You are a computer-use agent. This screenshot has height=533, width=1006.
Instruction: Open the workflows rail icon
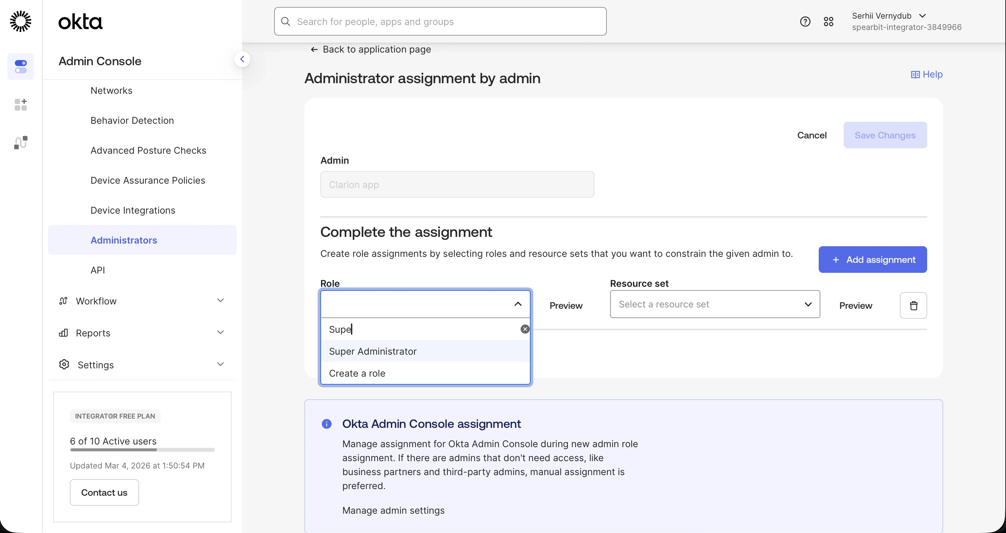[21, 142]
